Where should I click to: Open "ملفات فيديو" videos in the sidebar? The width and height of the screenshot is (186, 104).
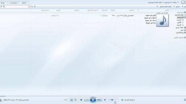click(x=180, y=28)
